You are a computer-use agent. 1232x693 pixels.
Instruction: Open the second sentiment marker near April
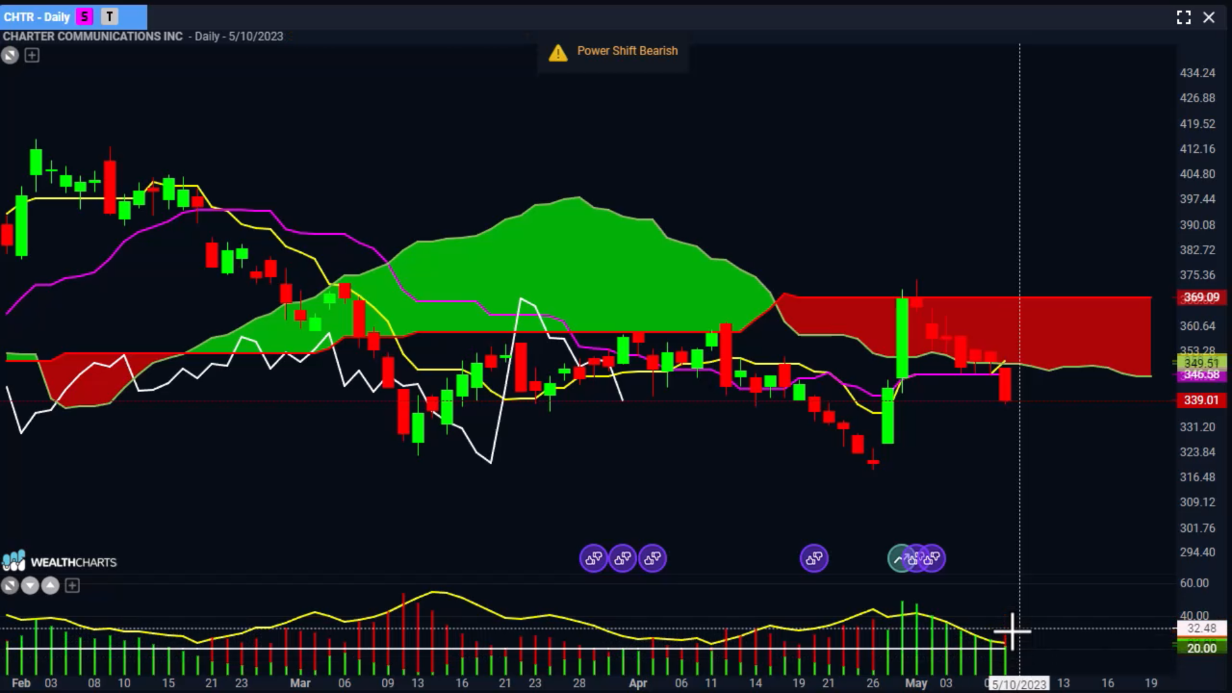coord(622,558)
